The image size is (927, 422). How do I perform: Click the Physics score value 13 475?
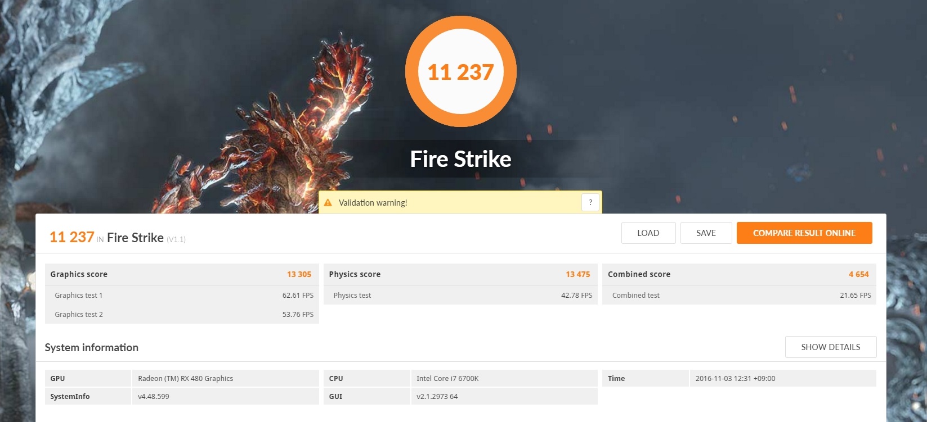click(x=578, y=274)
